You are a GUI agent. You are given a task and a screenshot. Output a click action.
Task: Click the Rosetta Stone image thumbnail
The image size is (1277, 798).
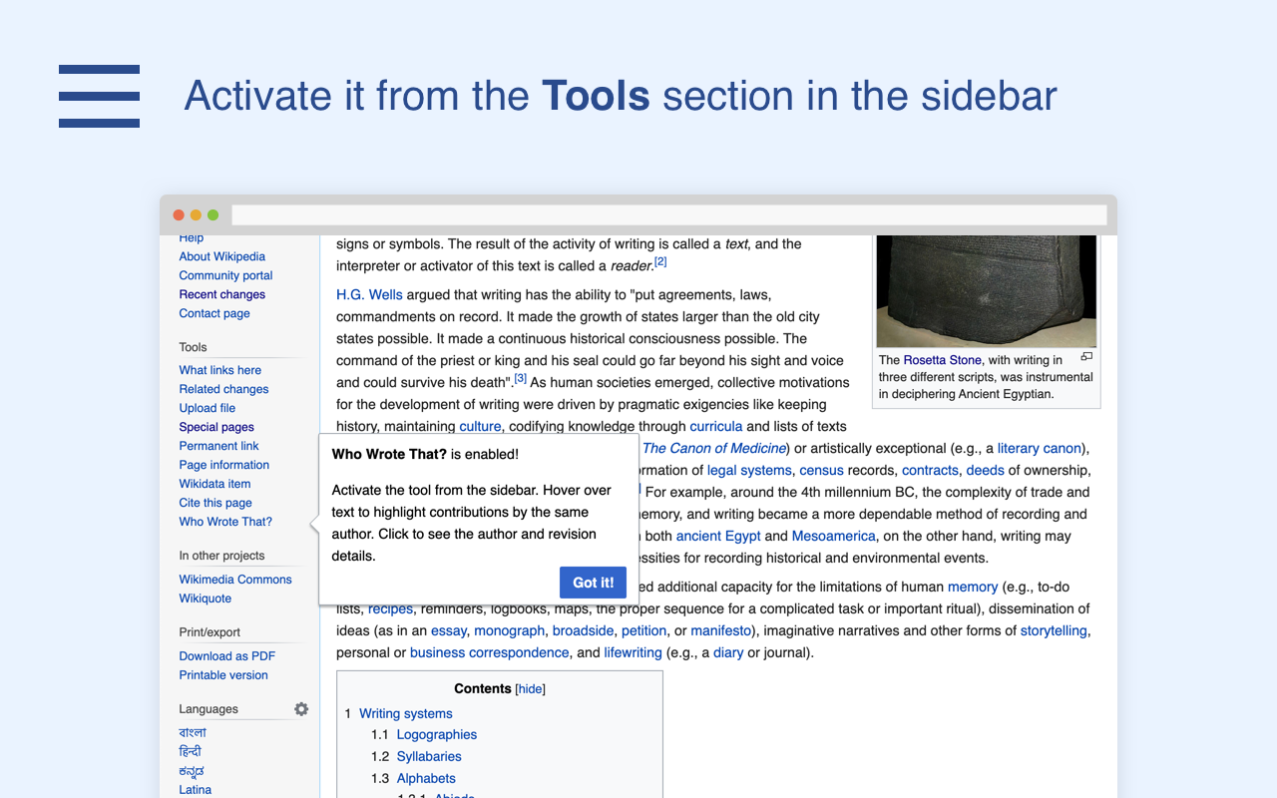[986, 290]
